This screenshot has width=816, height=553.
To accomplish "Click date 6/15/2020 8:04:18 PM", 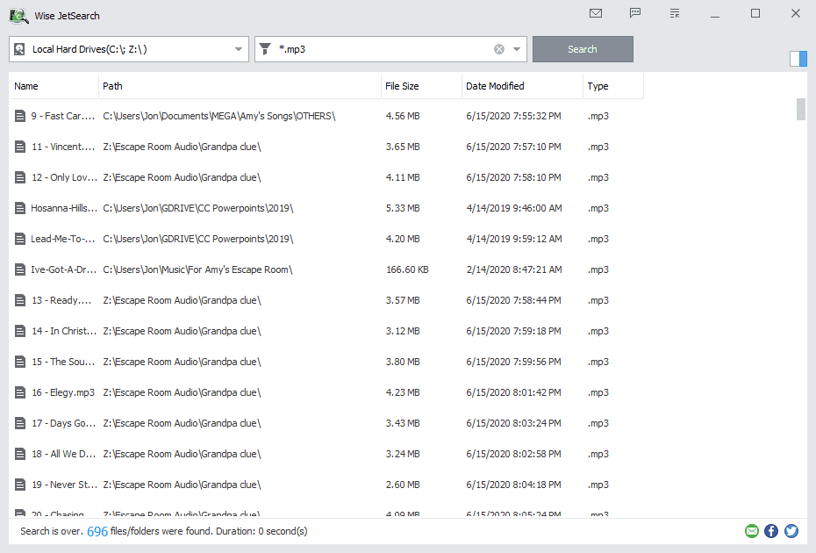I will click(x=513, y=485).
